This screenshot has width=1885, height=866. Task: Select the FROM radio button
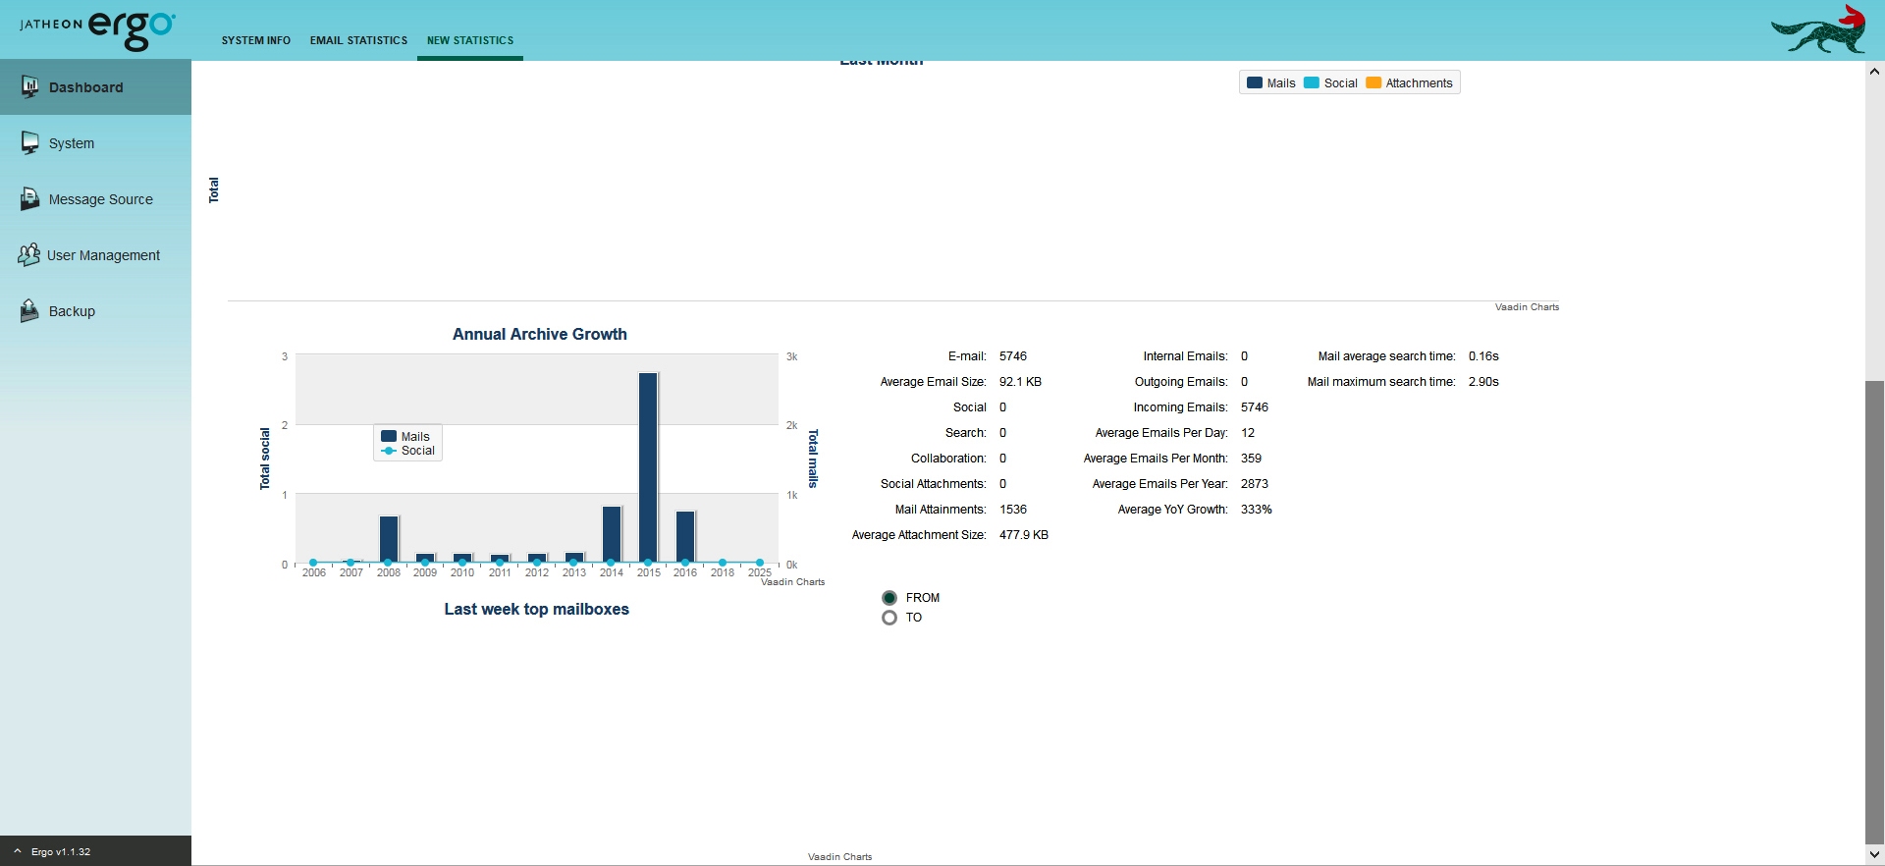[889, 598]
